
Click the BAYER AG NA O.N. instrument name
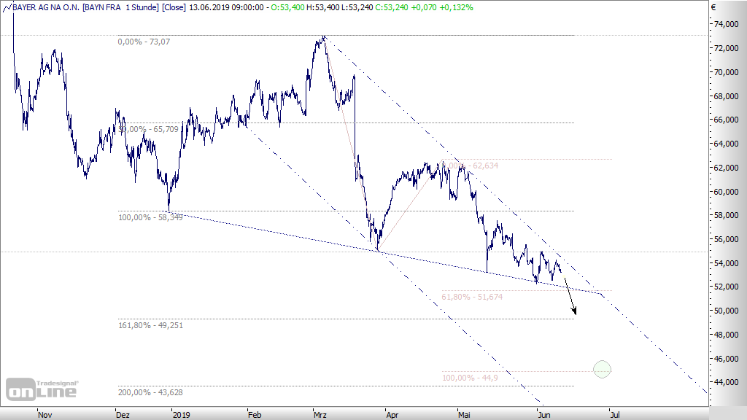[x=46, y=7]
